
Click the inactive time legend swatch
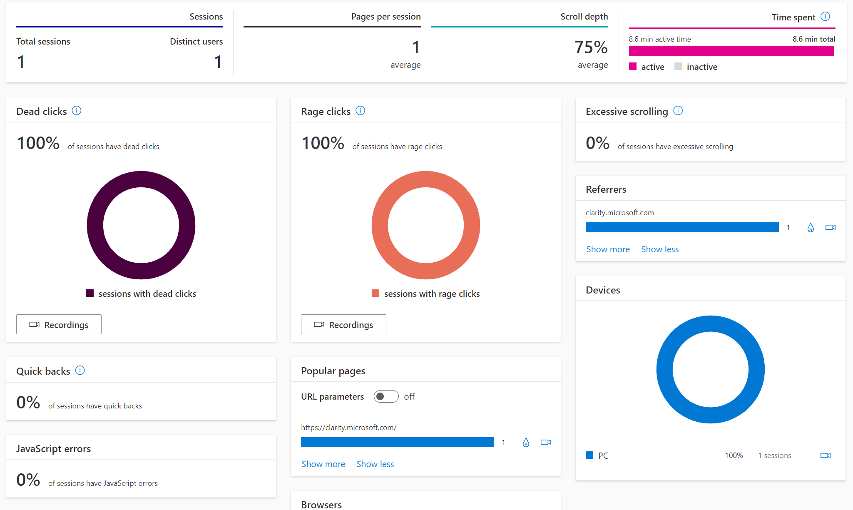click(x=678, y=67)
